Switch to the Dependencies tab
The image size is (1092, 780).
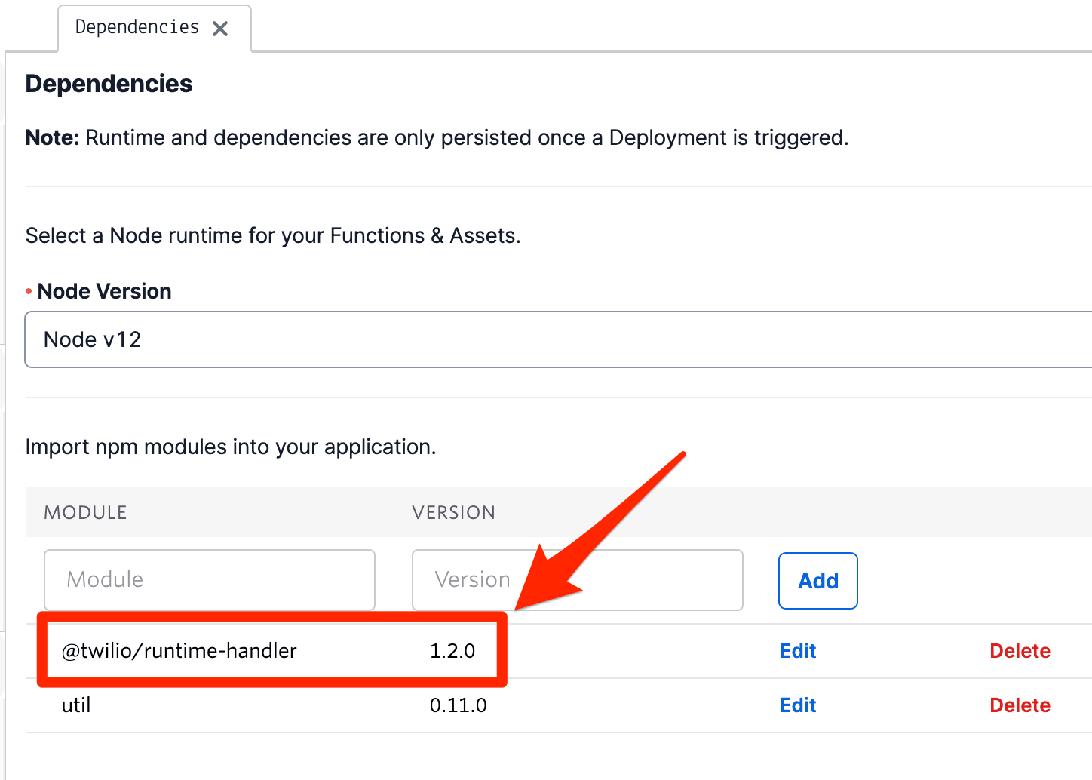pyautogui.click(x=135, y=26)
